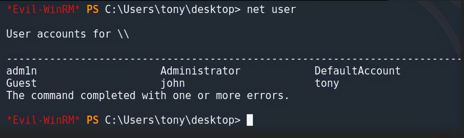Click the white cursor block at the prompt
464x138 pixels.
point(249,120)
